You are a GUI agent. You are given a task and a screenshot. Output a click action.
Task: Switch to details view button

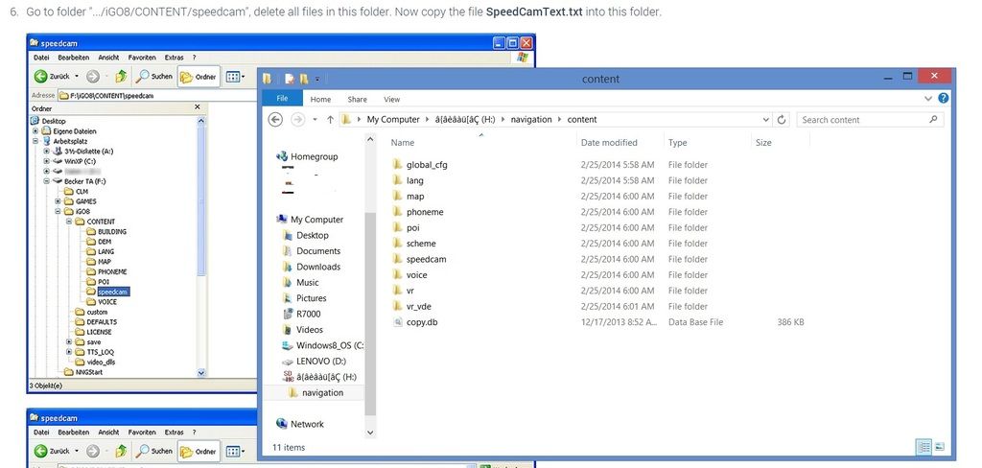tap(924, 446)
